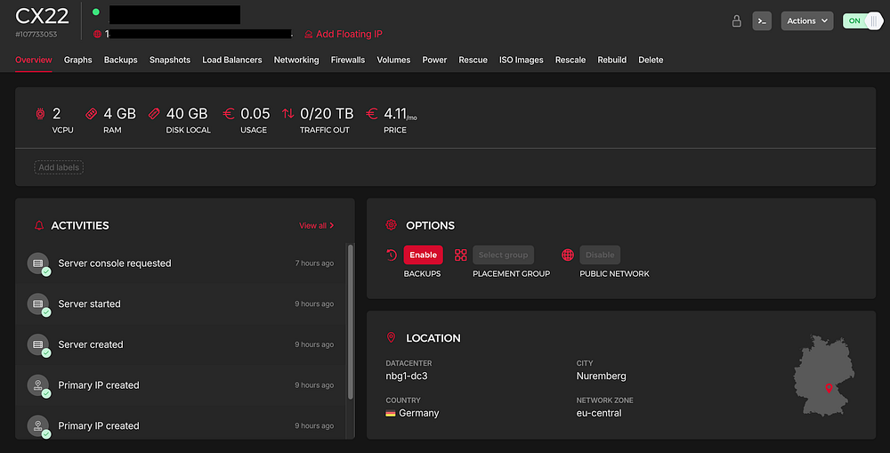
Task: Open the Snapshots tab
Action: click(x=170, y=60)
